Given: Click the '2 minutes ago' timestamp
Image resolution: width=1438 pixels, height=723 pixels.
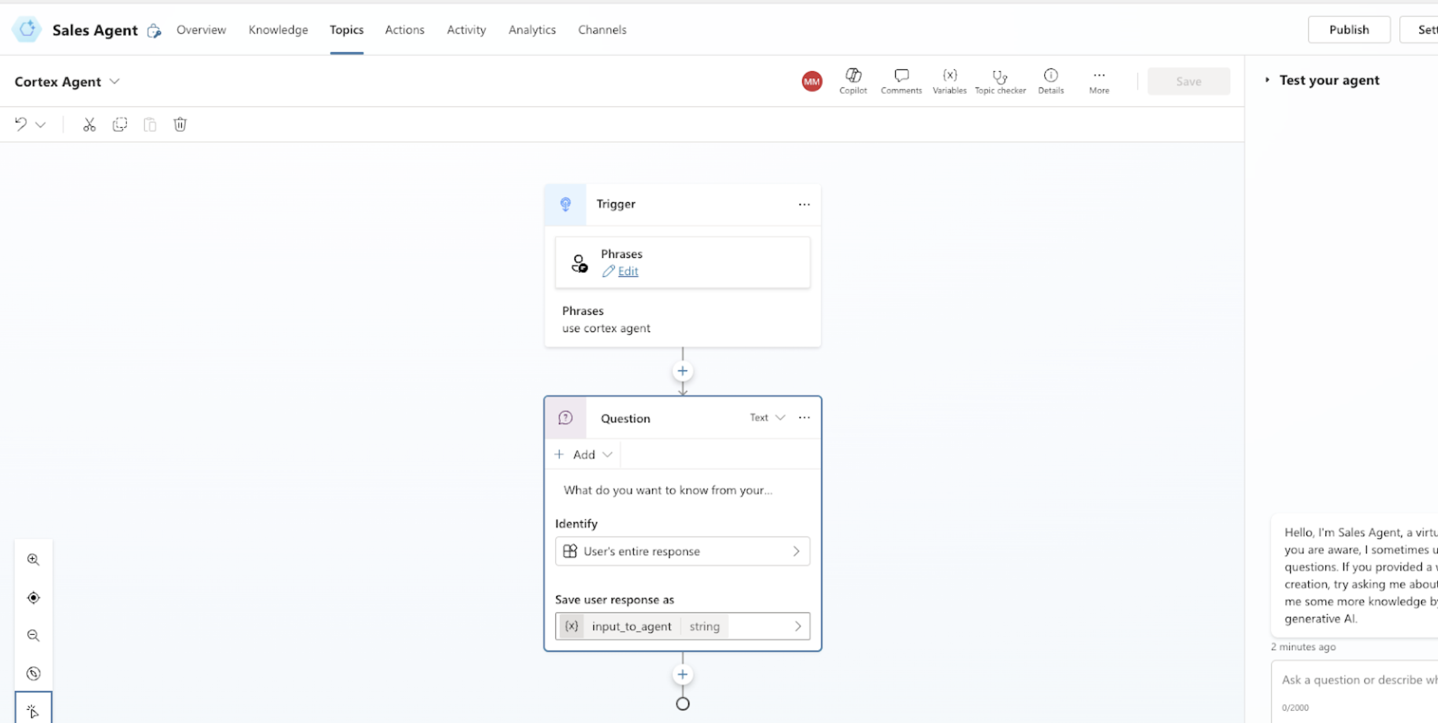Looking at the screenshot, I should pos(1304,647).
